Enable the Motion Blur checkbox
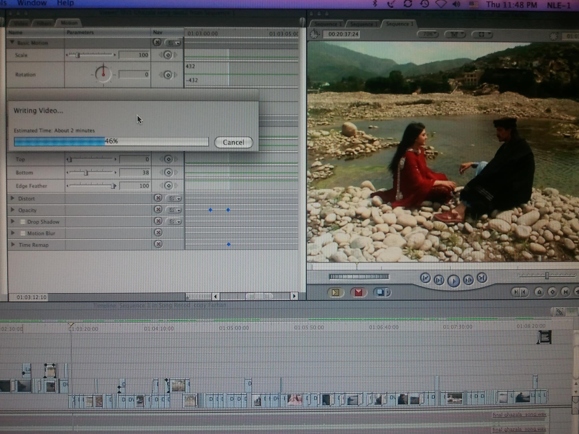This screenshot has width=579, height=434. pos(23,233)
